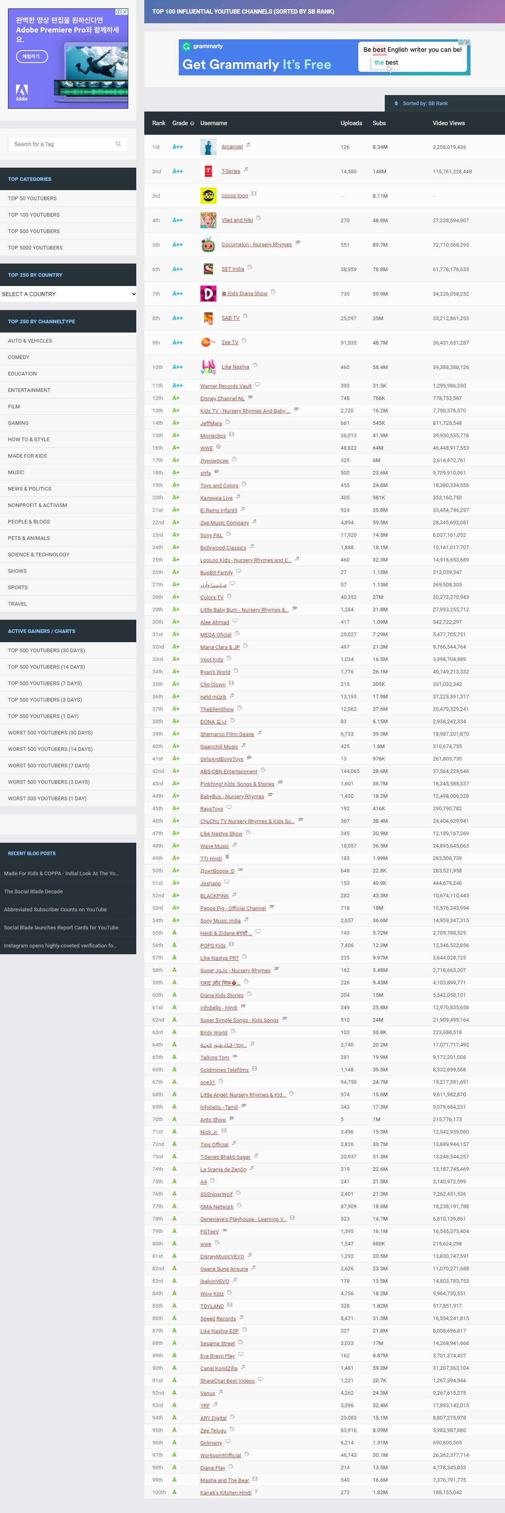Click the Zee TV channel logo
The height and width of the screenshot is (1513, 505).
tap(208, 343)
